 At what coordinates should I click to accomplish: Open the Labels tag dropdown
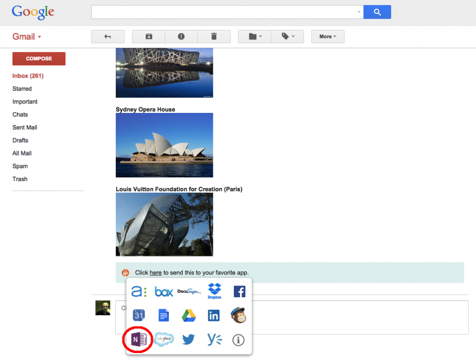[287, 37]
